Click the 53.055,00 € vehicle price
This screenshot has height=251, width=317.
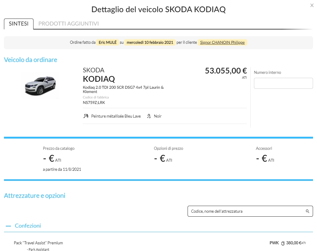tap(226, 70)
